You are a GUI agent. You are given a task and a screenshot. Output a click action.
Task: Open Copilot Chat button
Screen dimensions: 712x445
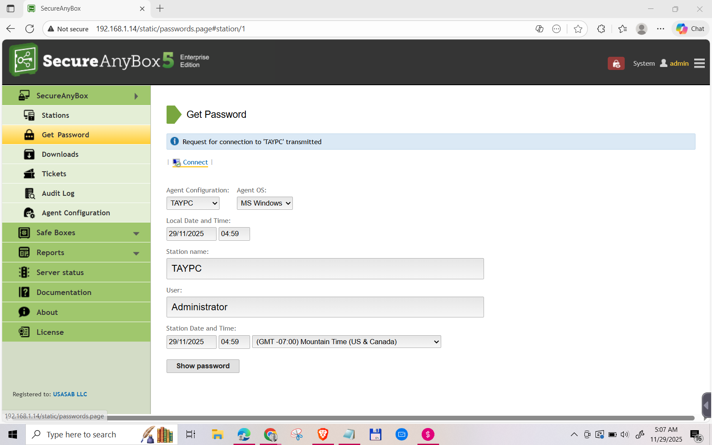[690, 29]
